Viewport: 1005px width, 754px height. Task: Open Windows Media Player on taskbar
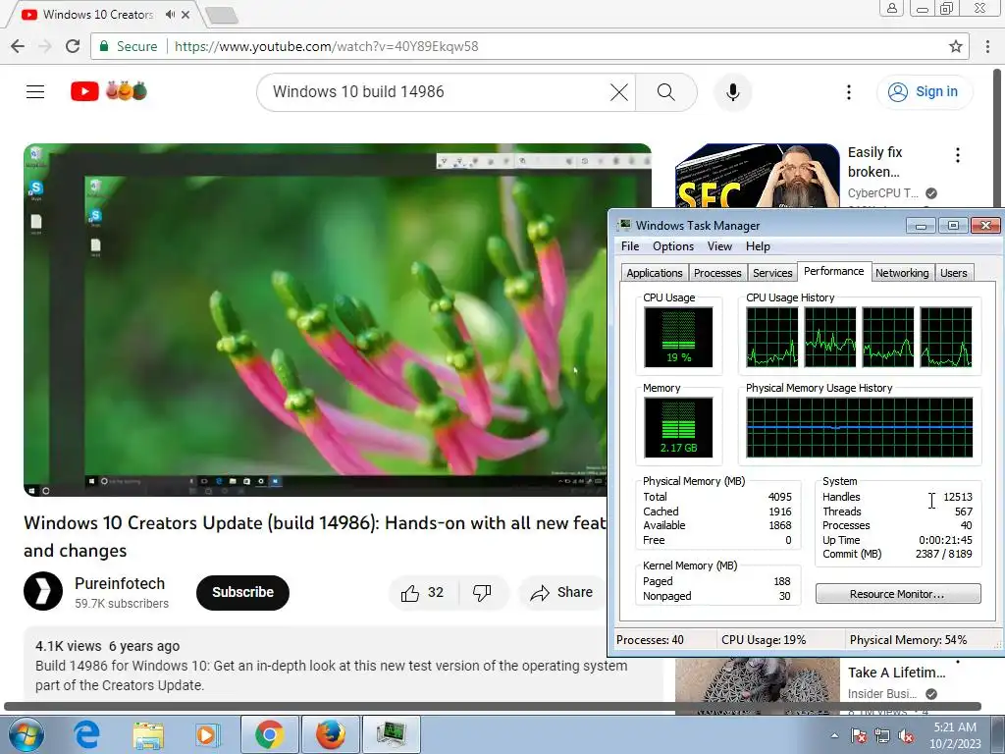pyautogui.click(x=206, y=734)
